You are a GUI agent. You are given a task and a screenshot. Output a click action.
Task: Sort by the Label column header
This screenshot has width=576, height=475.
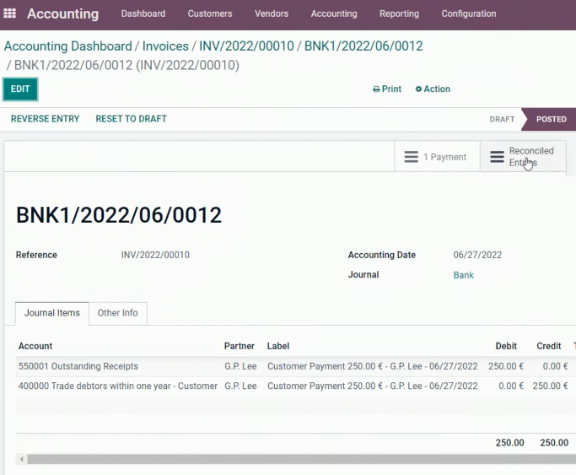278,346
